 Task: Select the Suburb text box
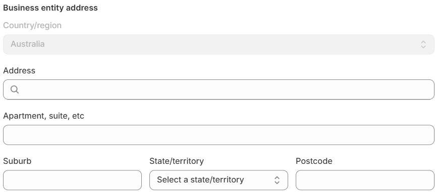click(x=72, y=180)
